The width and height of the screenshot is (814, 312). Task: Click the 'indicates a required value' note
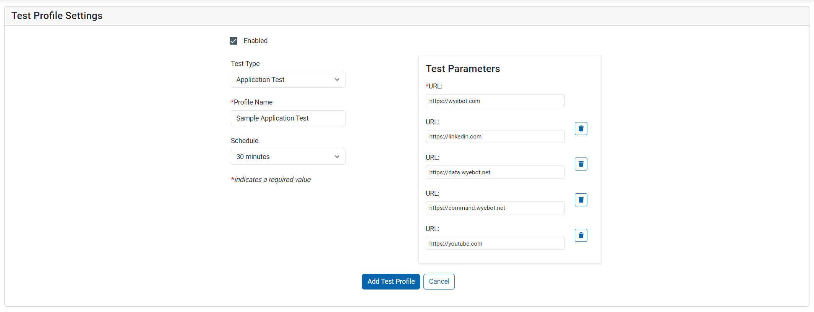(271, 180)
